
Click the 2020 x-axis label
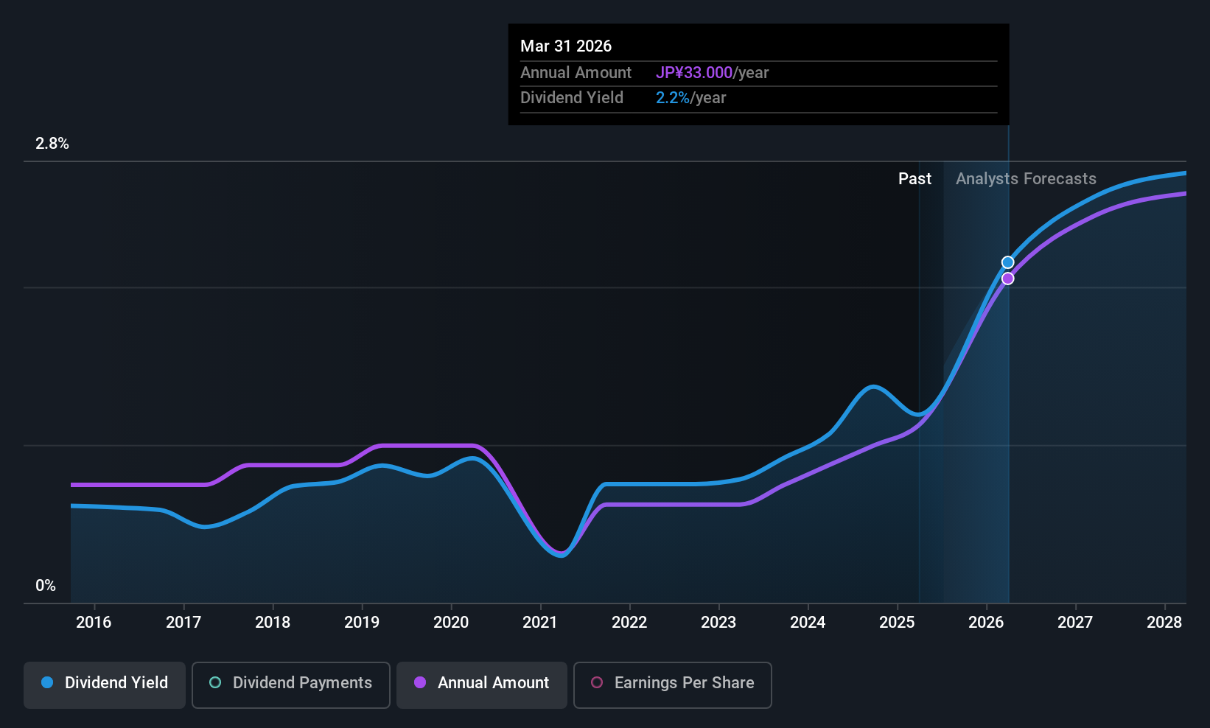[x=451, y=622]
